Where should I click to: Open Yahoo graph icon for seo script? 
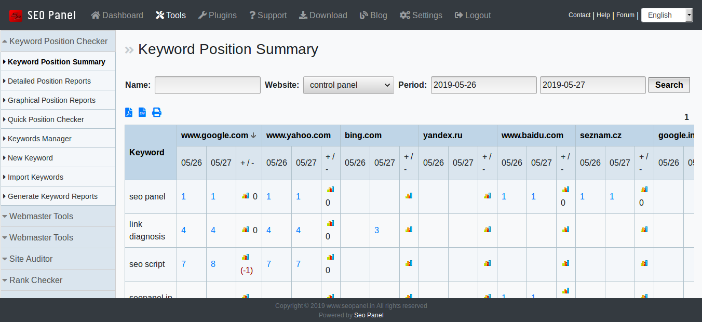(330, 257)
